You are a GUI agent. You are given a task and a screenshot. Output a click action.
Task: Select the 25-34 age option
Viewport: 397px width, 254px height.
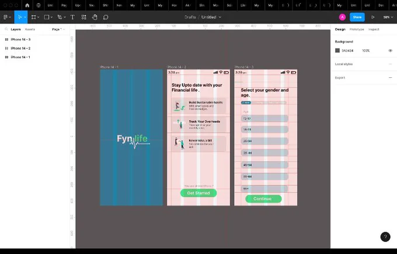pos(264,141)
